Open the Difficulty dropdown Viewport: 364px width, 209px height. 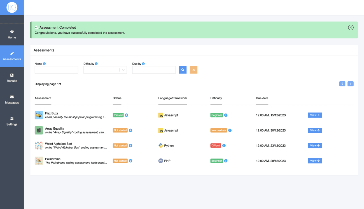(x=105, y=70)
